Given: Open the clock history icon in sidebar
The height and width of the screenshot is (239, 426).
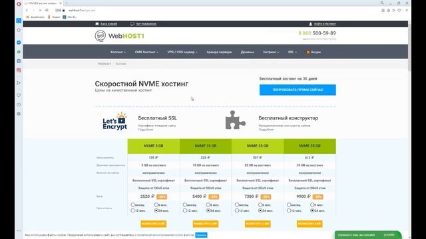Looking at the screenshot, I should (x=19, y=105).
